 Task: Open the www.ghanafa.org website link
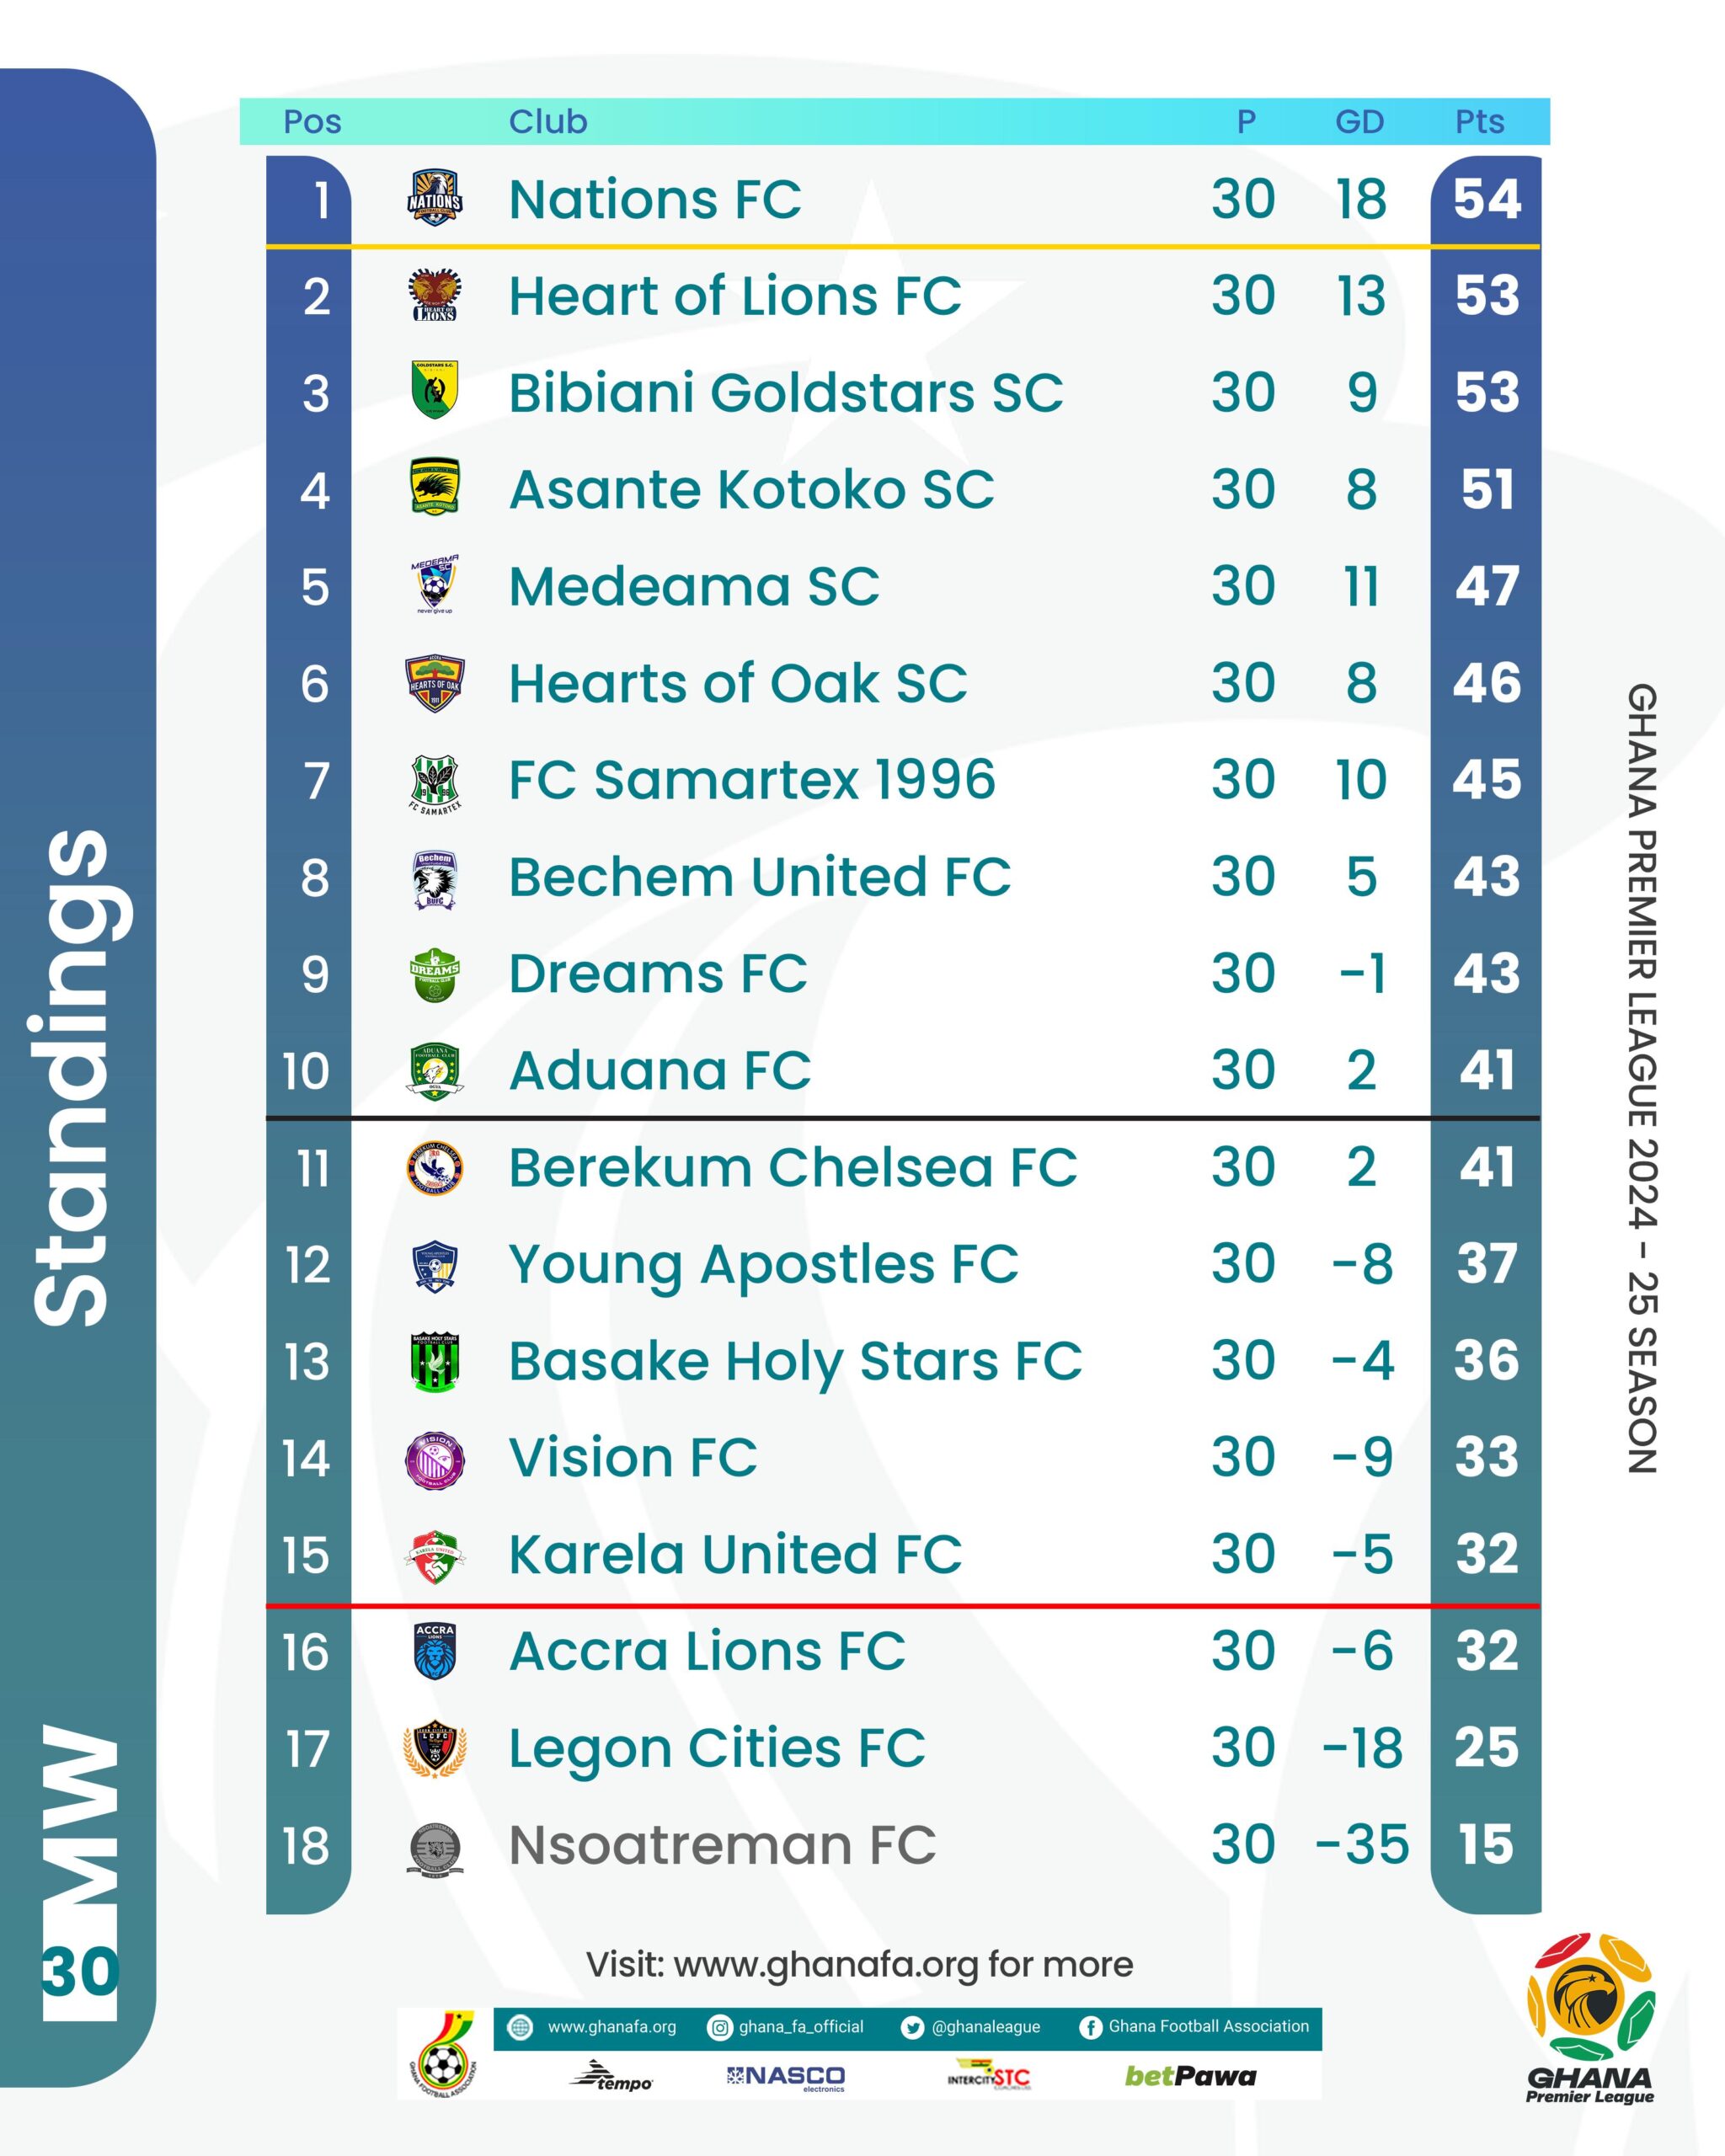[x=611, y=2027]
